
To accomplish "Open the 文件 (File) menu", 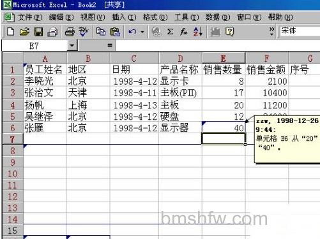I will coord(30,17).
